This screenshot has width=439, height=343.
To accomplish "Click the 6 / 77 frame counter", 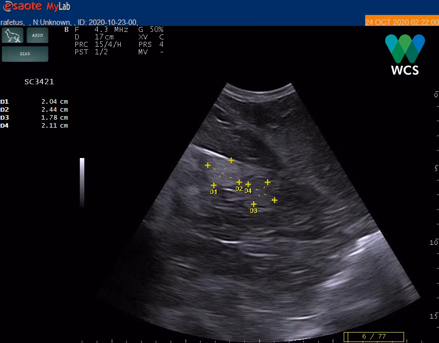I will click(x=374, y=337).
